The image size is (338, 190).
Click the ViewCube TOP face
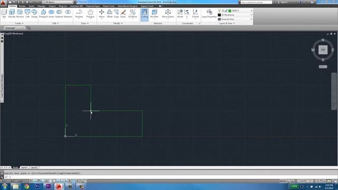tap(323, 50)
